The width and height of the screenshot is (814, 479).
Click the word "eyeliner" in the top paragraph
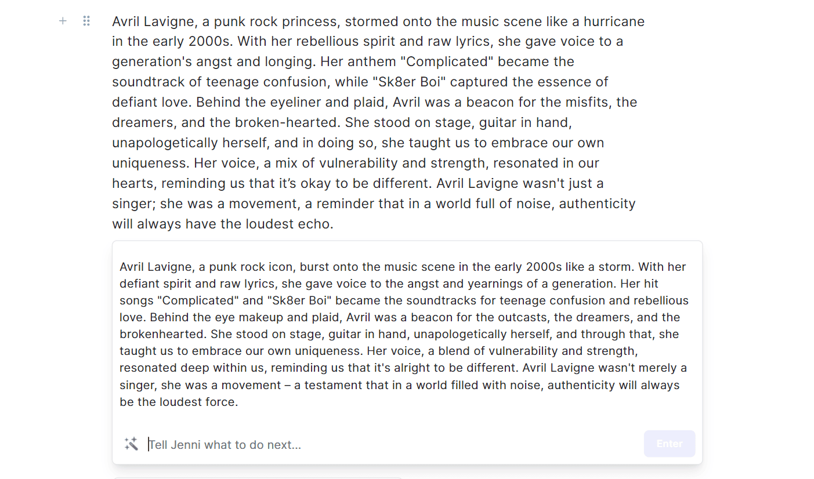point(295,102)
